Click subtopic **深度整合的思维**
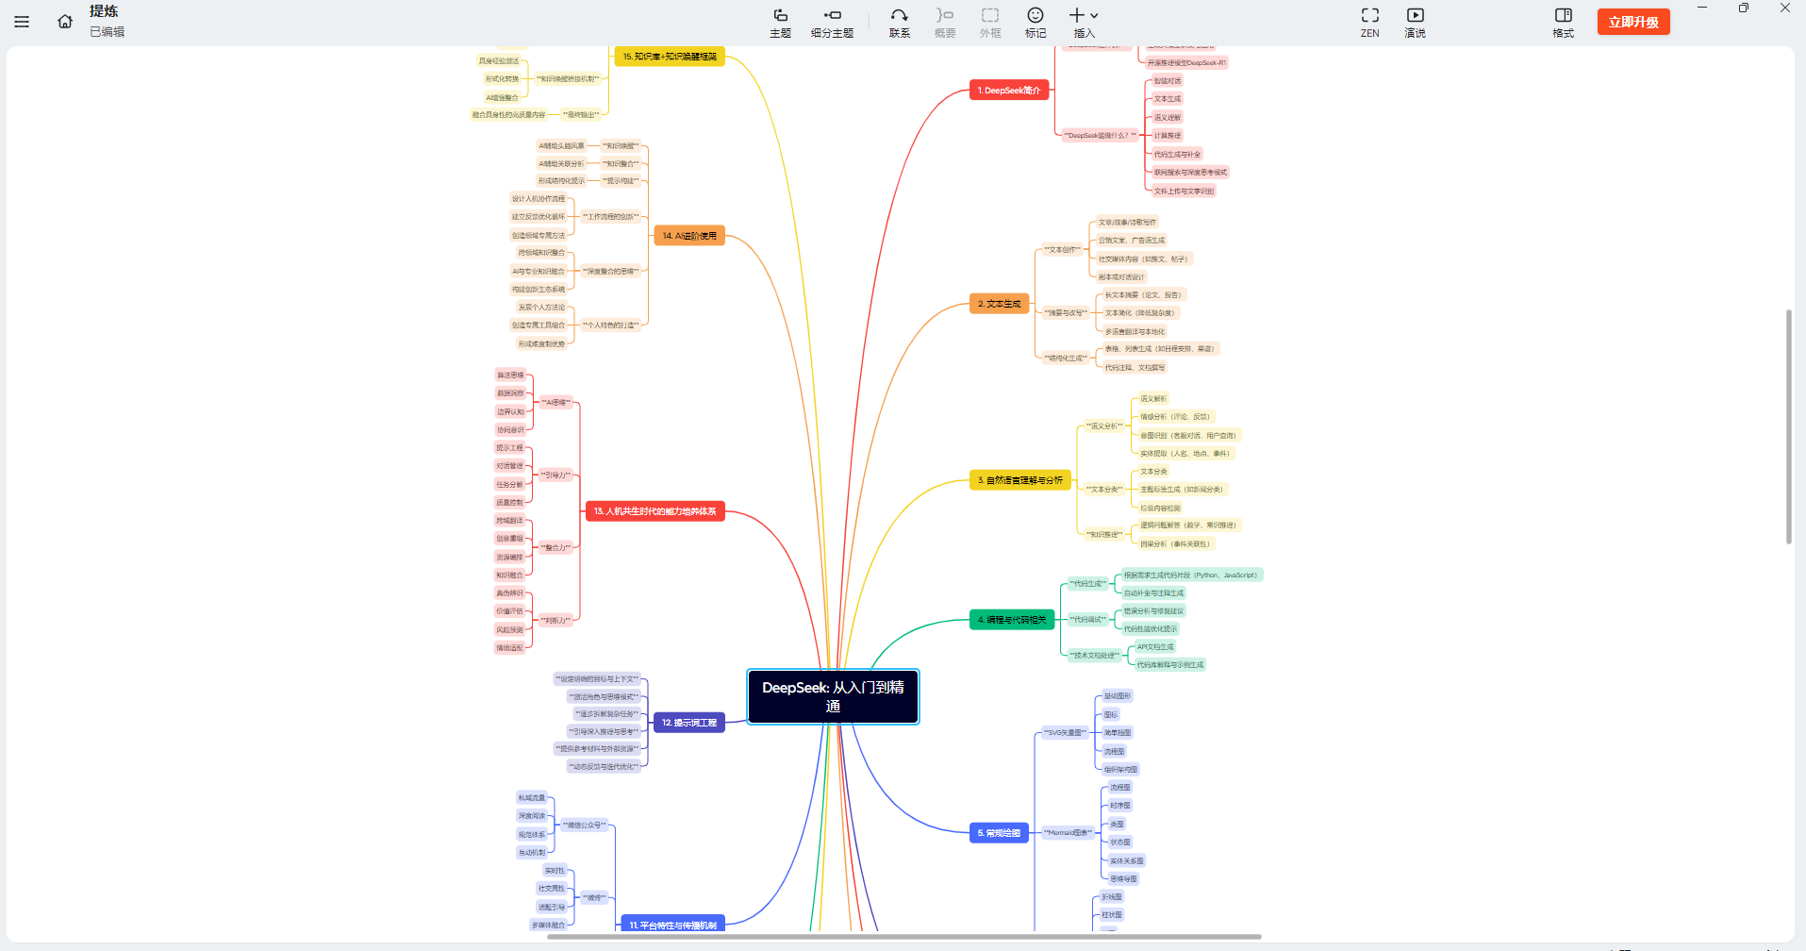Viewport: 1806px width, 951px height. (x=611, y=272)
